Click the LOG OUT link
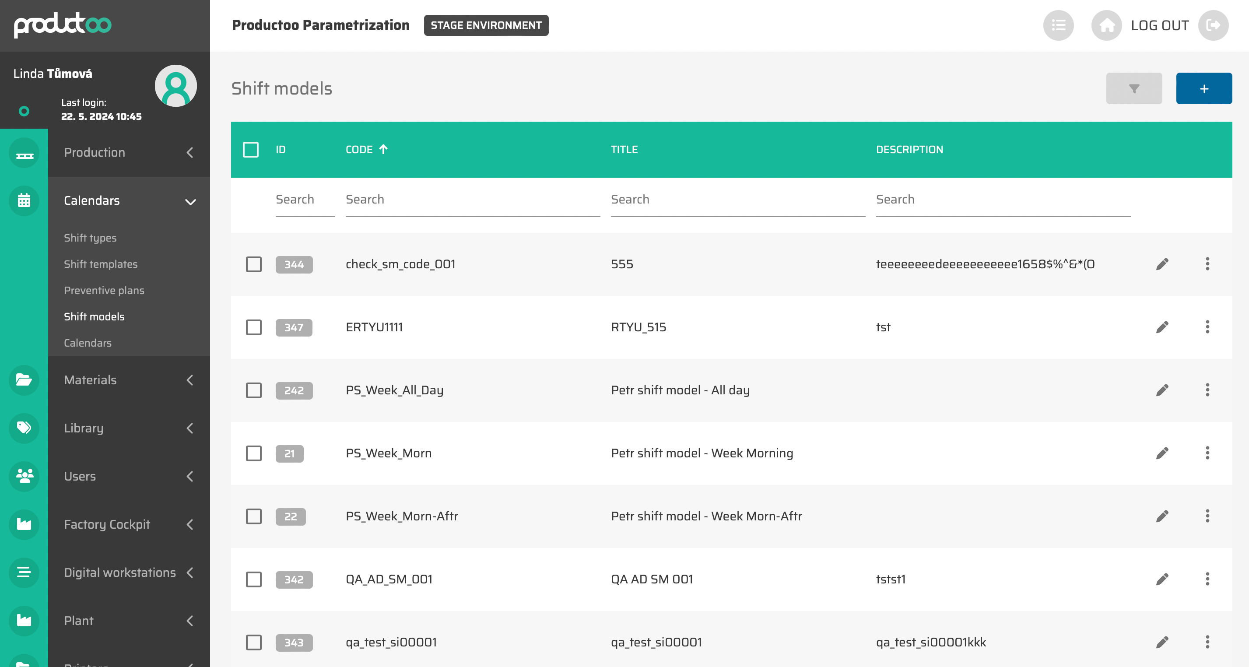Image resolution: width=1249 pixels, height=667 pixels. pyautogui.click(x=1159, y=25)
